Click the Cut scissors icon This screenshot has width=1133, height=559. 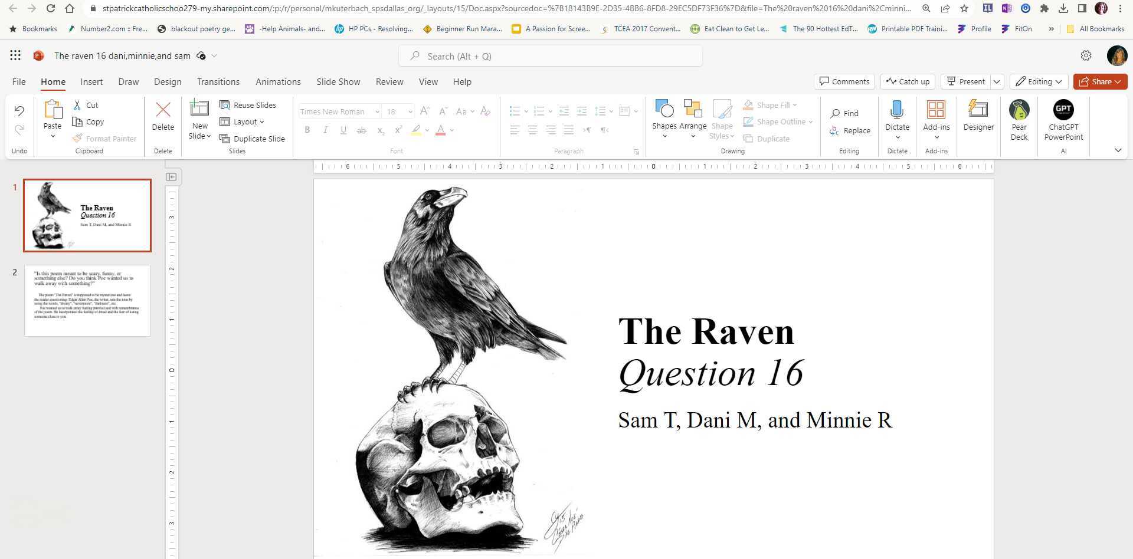pyautogui.click(x=77, y=105)
